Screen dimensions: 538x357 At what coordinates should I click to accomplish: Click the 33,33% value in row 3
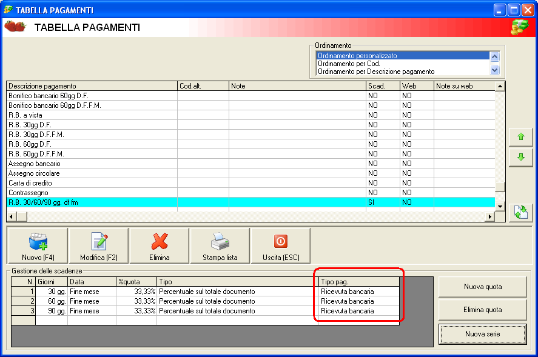click(136, 311)
